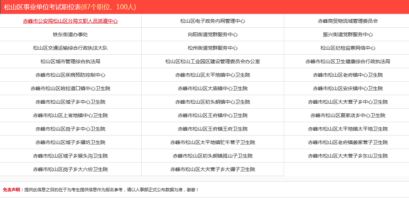Open 松山区电子政务内网管理中心
This screenshot has height=198, width=409.
(213, 21)
